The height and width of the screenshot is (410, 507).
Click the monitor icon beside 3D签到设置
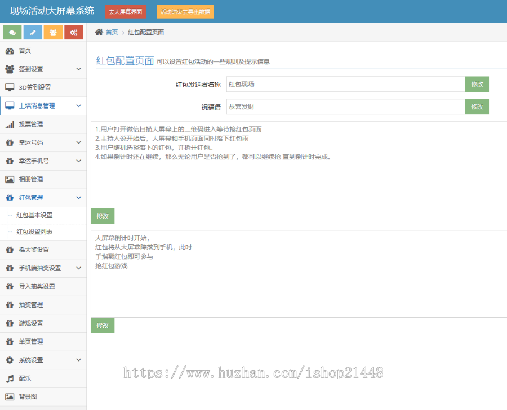(x=10, y=87)
